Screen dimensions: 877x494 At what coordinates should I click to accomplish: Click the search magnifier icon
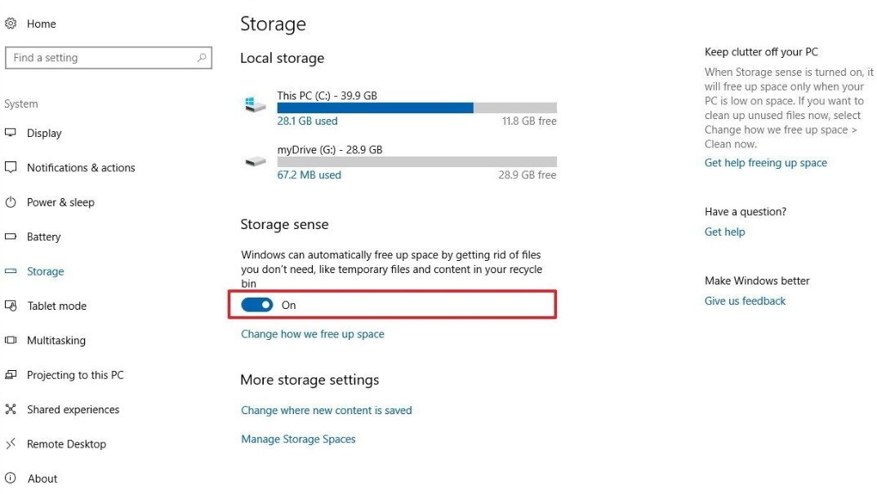202,58
